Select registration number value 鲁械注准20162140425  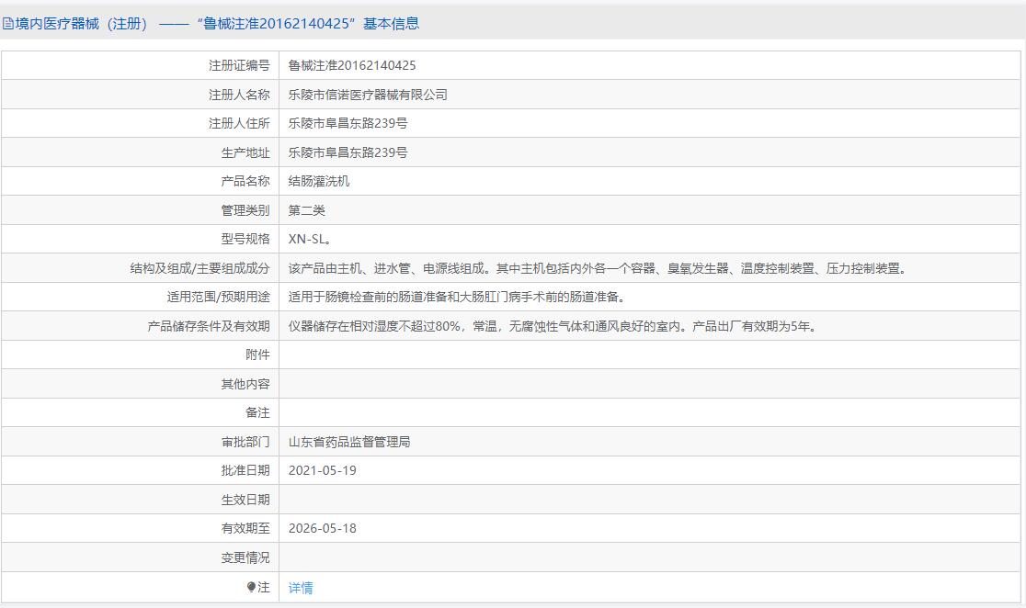tap(352, 65)
